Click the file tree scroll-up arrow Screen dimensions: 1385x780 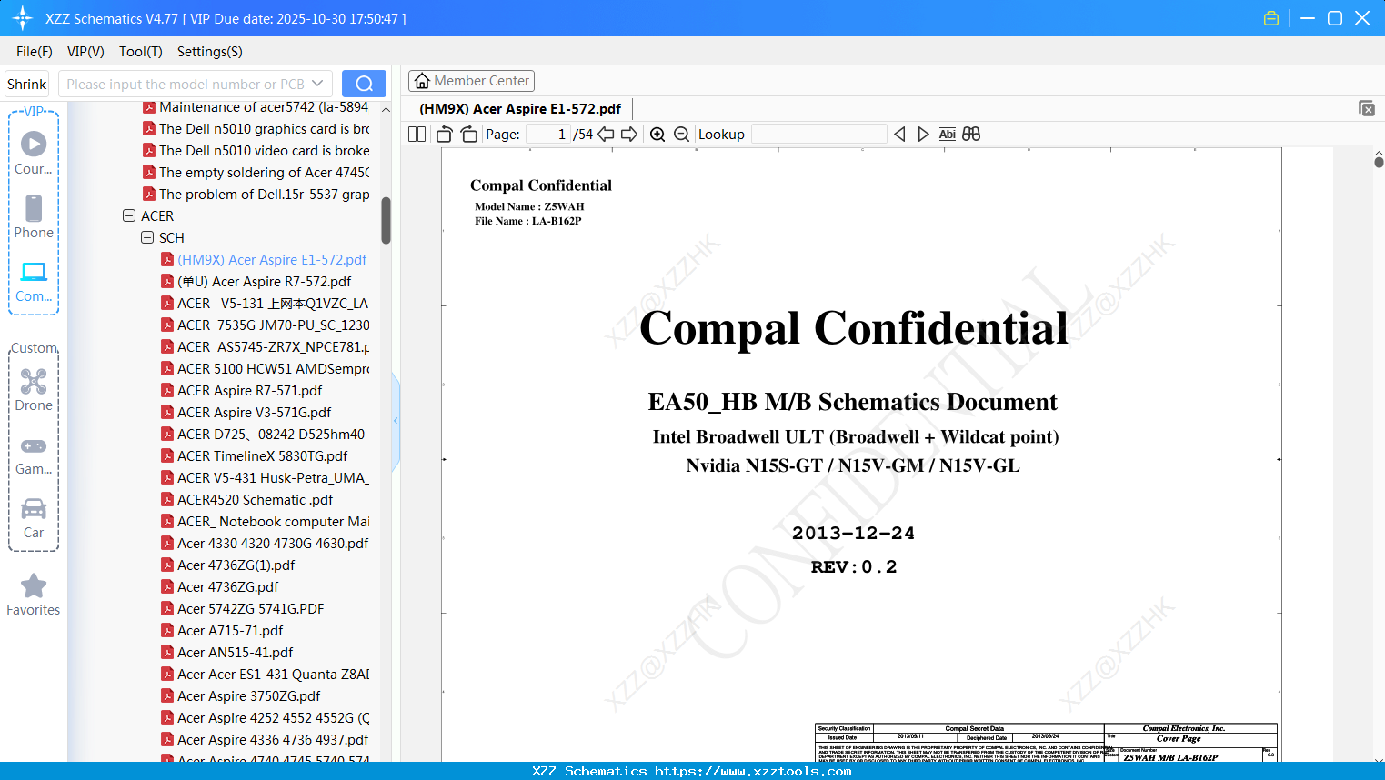point(386,109)
